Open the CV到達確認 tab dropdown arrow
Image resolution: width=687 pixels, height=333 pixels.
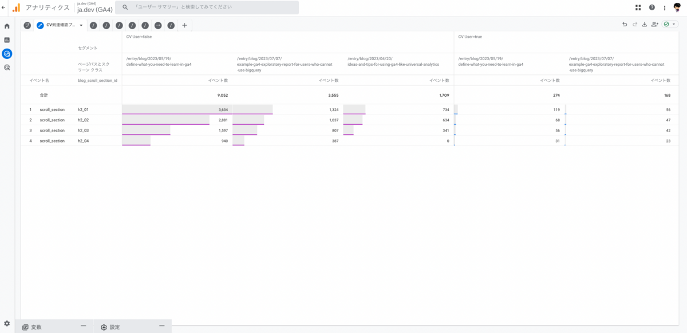(x=81, y=25)
